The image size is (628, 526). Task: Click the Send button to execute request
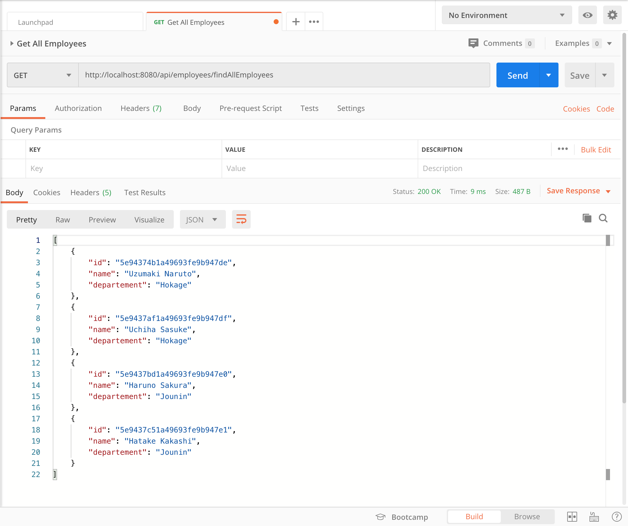[517, 75]
